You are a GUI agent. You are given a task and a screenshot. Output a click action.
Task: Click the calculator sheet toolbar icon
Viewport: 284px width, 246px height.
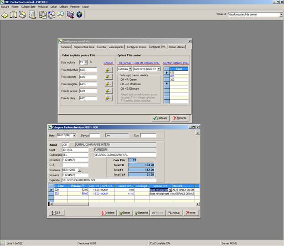point(32,15)
